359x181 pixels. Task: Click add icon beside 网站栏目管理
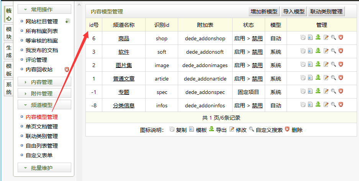tap(68, 21)
